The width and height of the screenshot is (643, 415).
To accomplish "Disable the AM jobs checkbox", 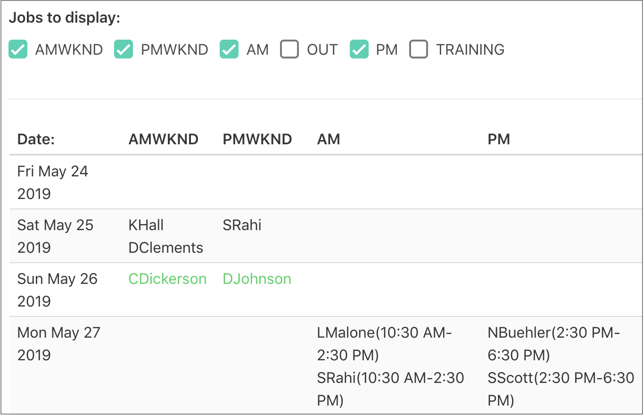I will click(229, 50).
